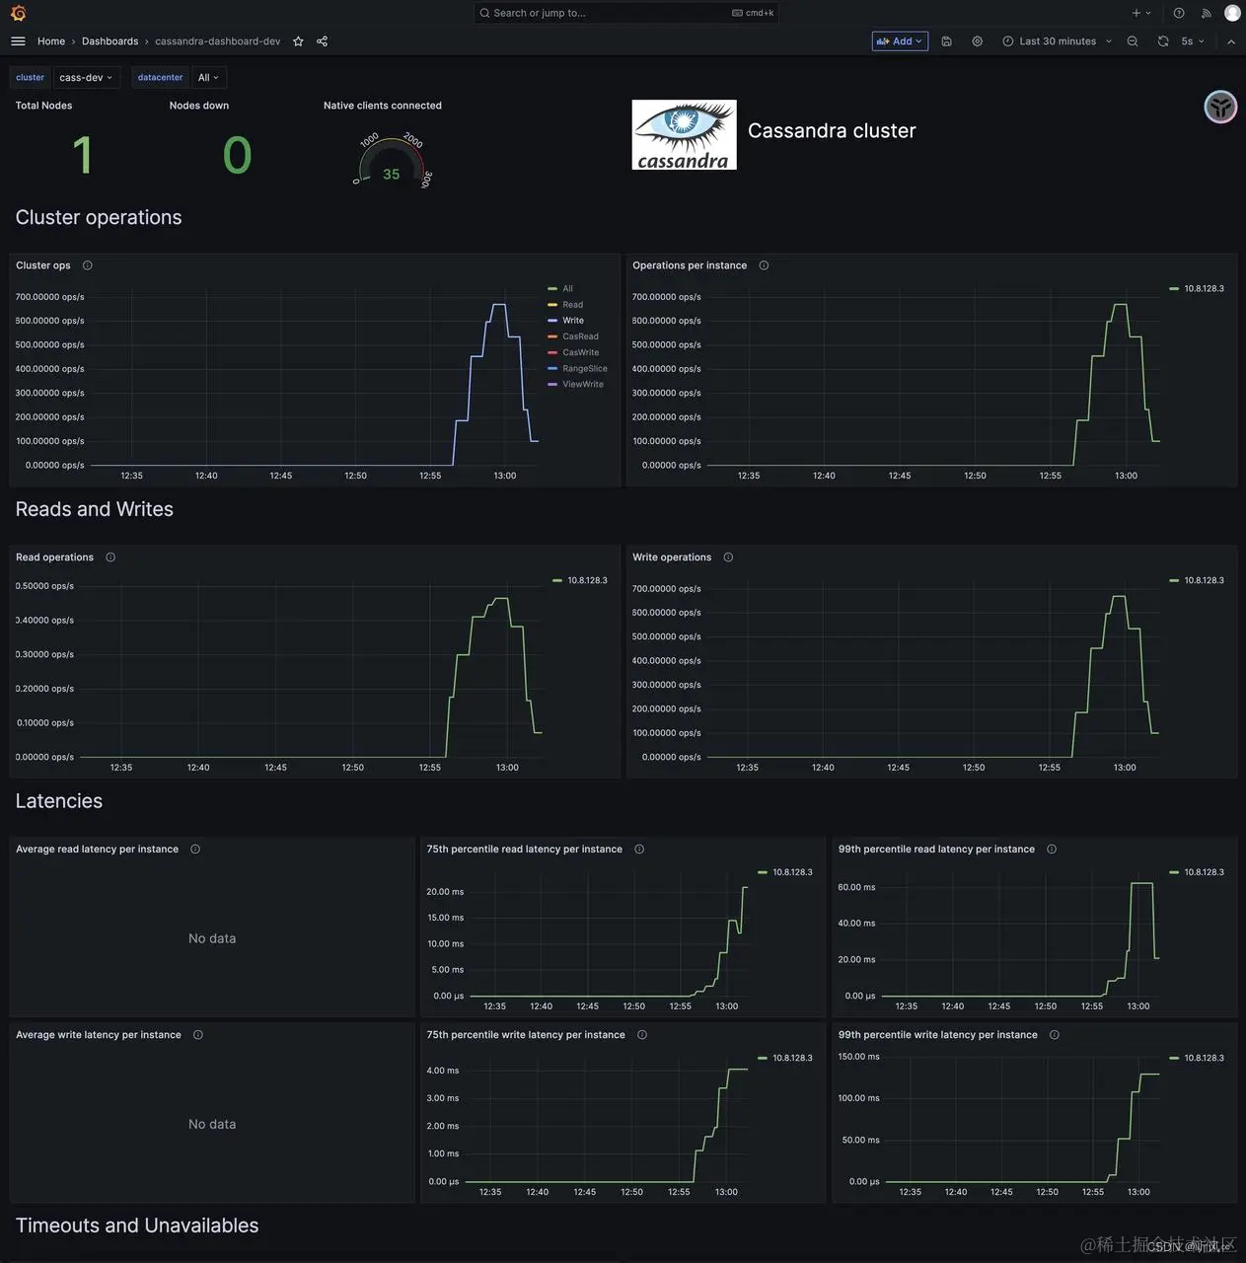
Task: Click cassandra-dashboard-dev breadcrumb
Action: (217, 41)
